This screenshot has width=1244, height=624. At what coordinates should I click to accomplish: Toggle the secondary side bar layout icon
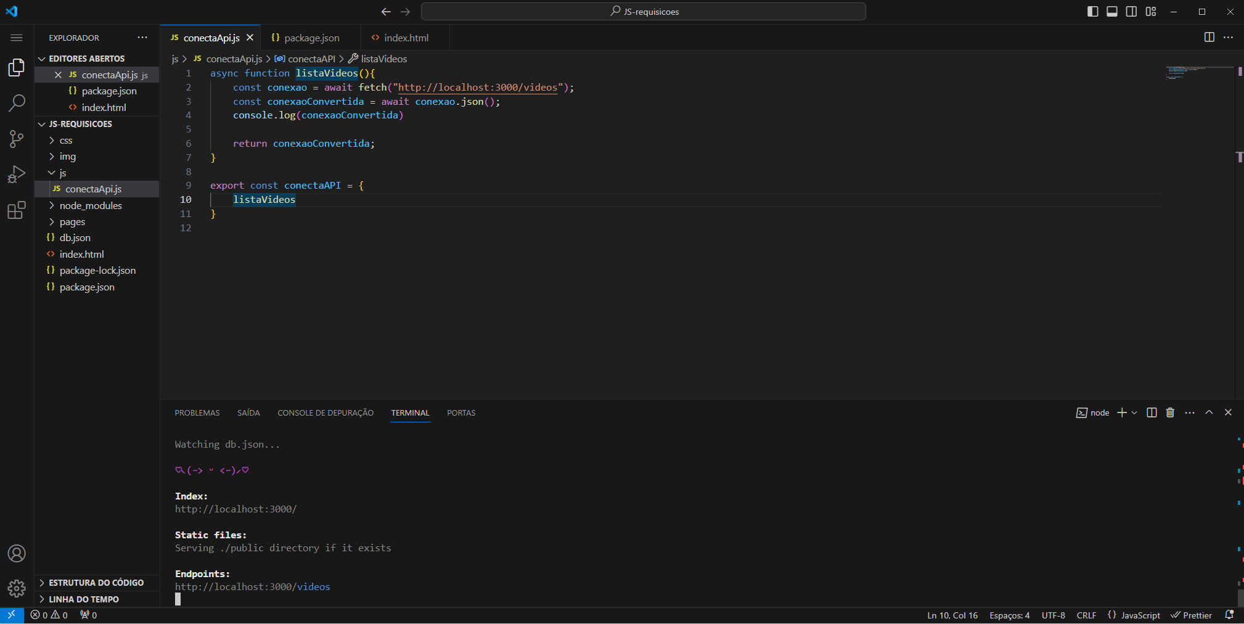click(x=1131, y=12)
